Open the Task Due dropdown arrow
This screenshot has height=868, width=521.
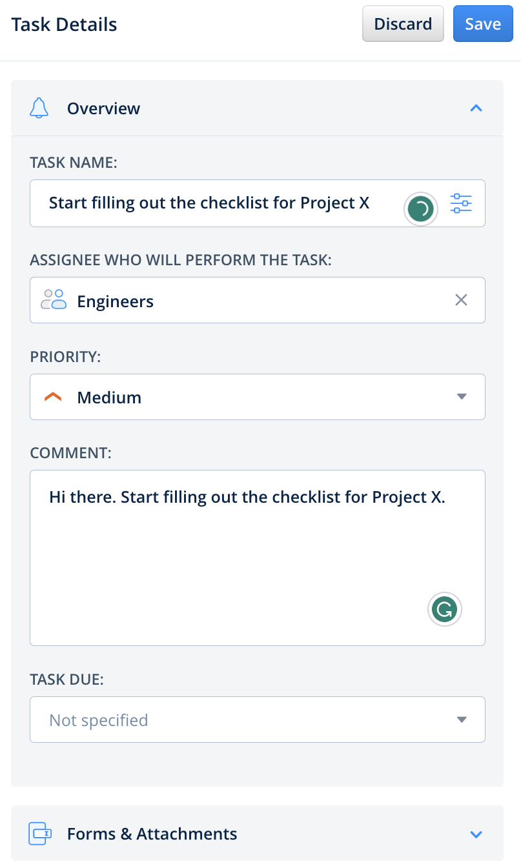pyautogui.click(x=461, y=720)
